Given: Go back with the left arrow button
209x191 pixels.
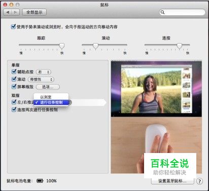Looking at the screenshot, I should tap(8, 12).
